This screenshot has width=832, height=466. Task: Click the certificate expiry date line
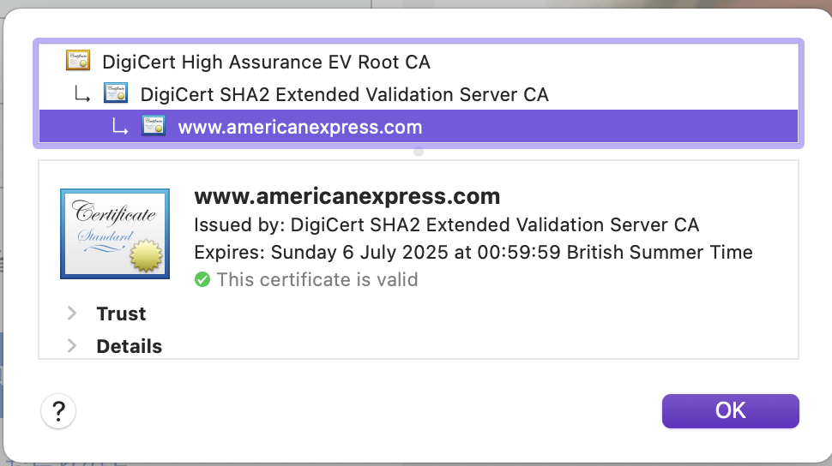click(473, 253)
